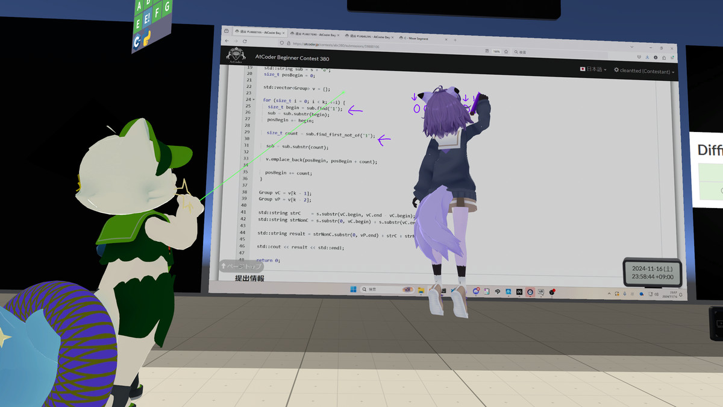723x407 pixels.
Task: Open browser downloads panel
Action: 647,57
